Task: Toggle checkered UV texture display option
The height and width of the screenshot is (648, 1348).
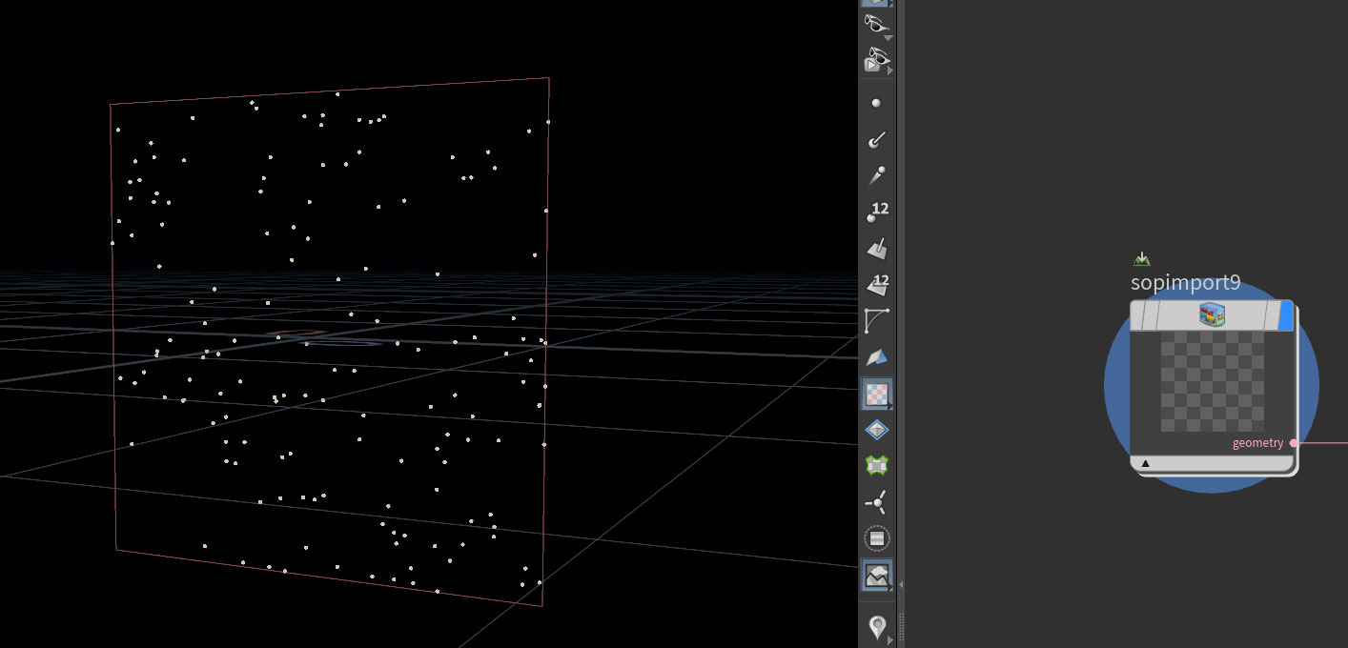Action: [x=877, y=394]
